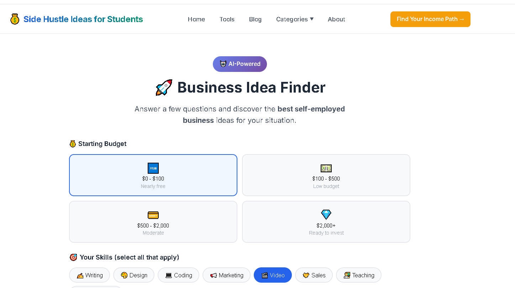Click the Find Your Income Path button
The width and height of the screenshot is (515, 288).
tap(430, 19)
